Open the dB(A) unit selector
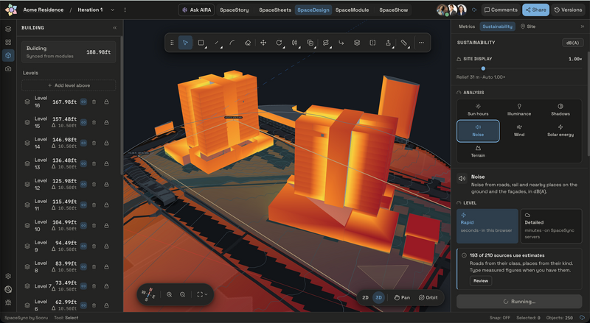590x323 pixels. click(573, 43)
